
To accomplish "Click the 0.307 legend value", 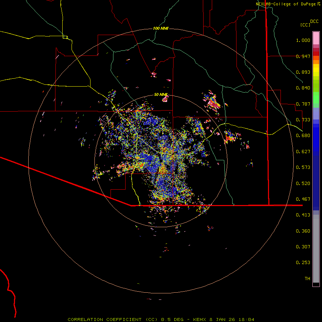I will point(303,247).
